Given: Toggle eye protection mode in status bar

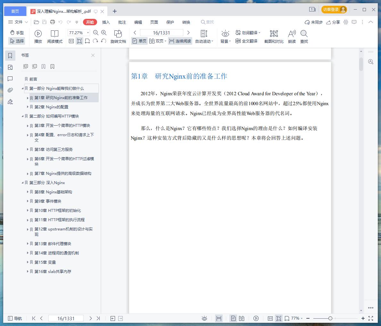Looking at the screenshot, I should [x=204, y=318].
